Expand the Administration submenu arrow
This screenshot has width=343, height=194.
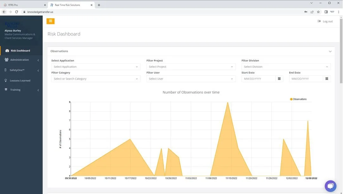38,60
